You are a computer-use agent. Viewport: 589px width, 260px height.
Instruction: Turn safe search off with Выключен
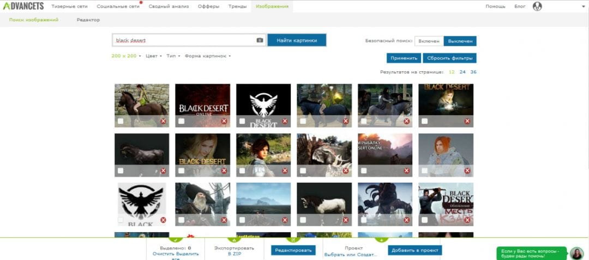point(460,41)
